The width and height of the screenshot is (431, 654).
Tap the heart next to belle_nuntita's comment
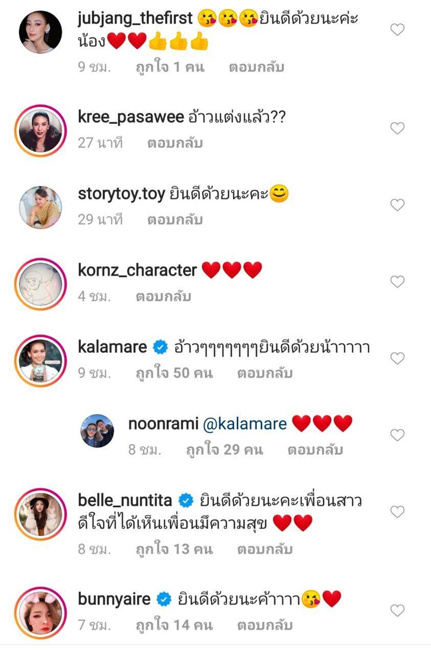[397, 512]
